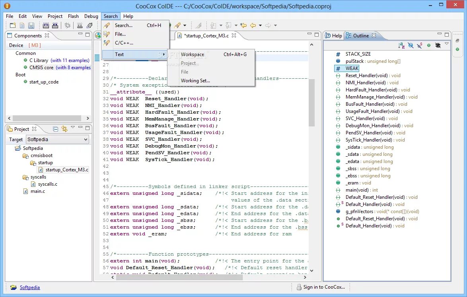Click the Download Code to Flash icon
This screenshot has width=467, height=297.
80,25
